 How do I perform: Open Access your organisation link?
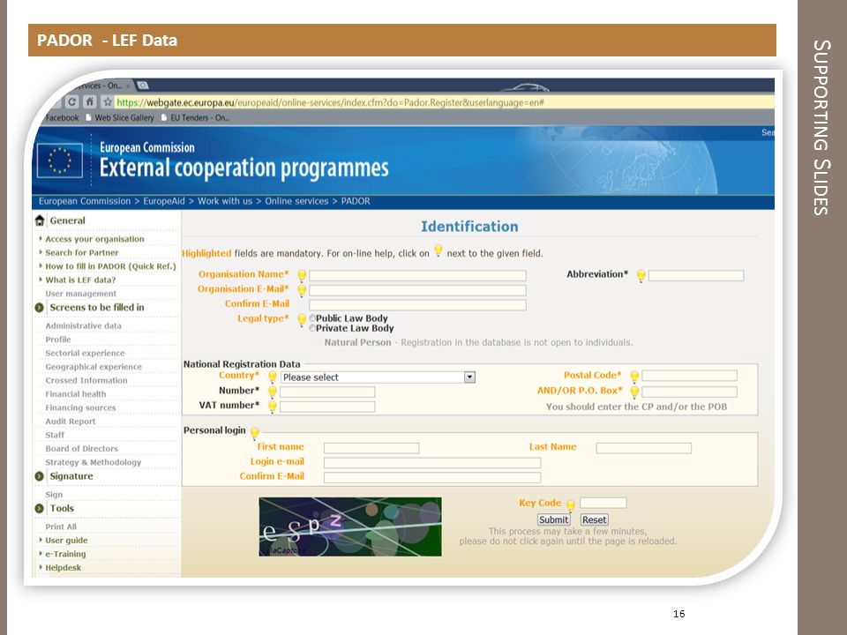pos(94,239)
